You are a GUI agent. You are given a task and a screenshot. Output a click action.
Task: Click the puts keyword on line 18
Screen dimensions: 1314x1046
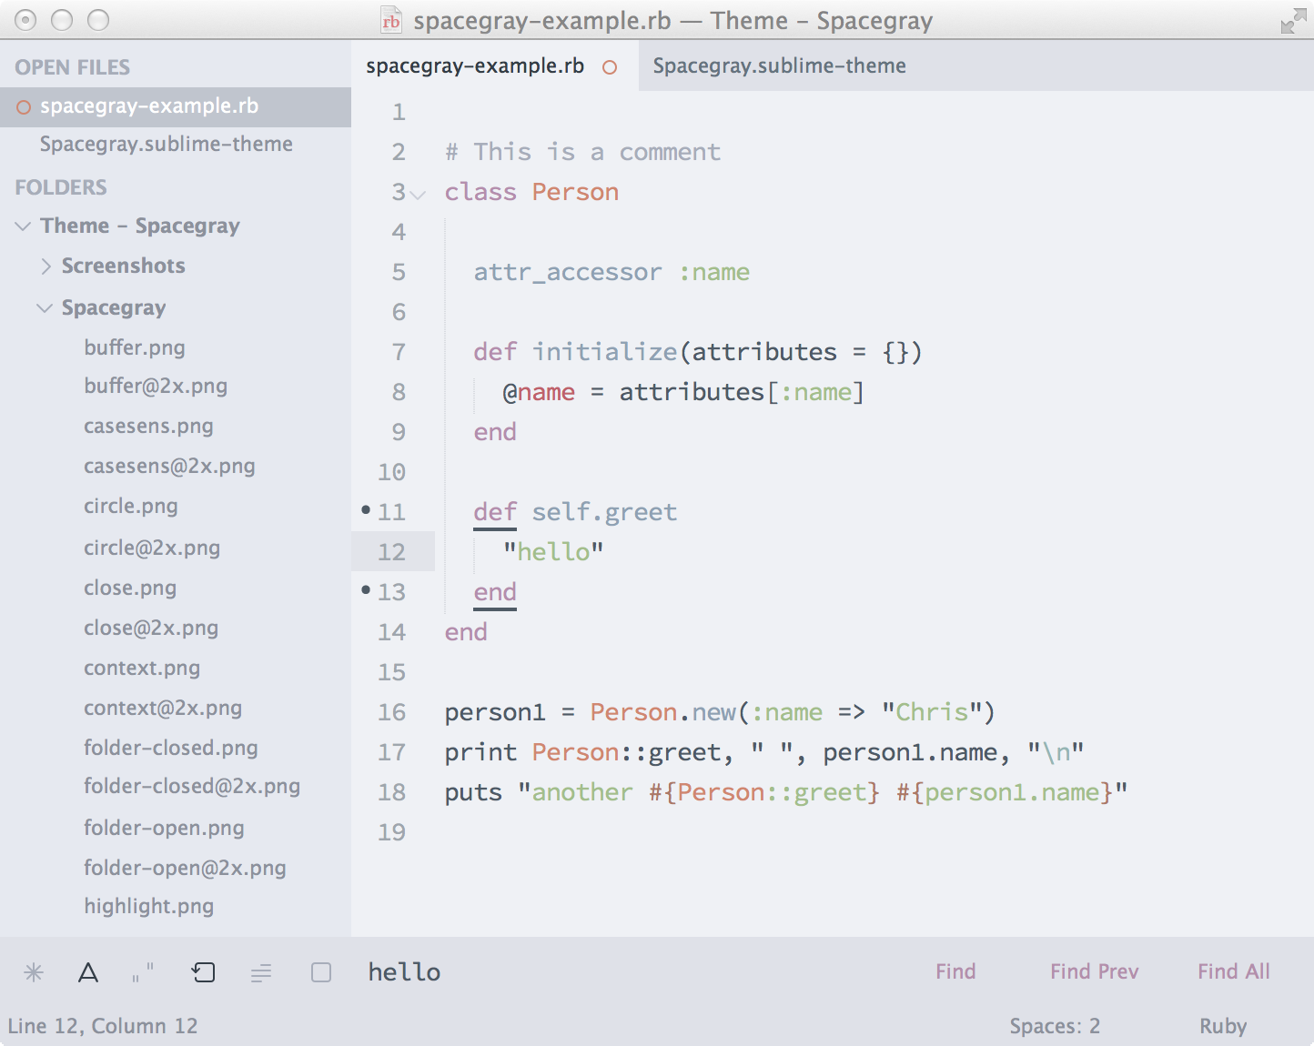pos(473,793)
